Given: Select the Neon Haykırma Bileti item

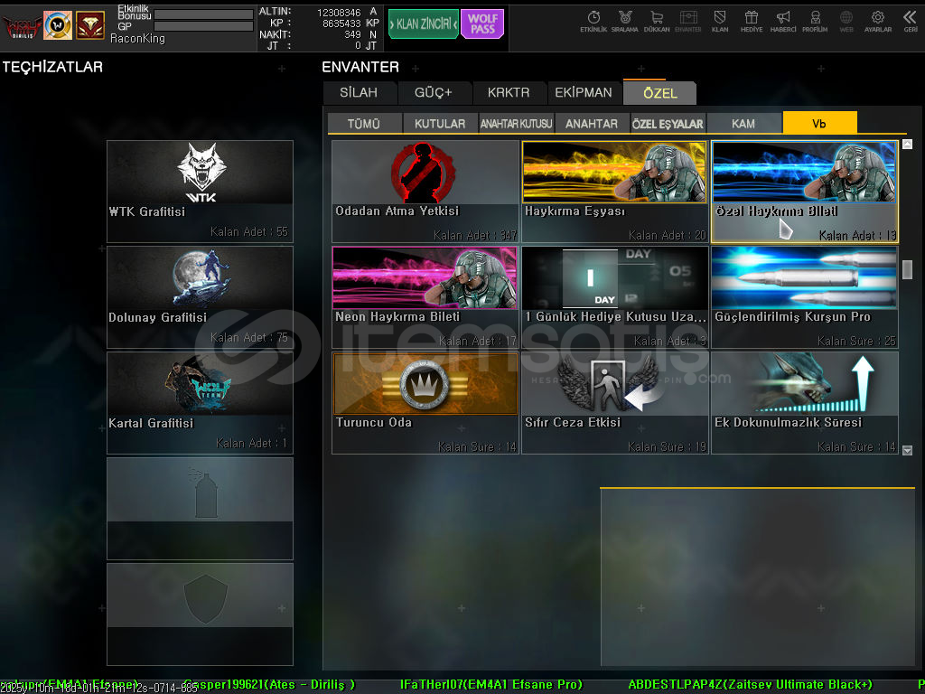Looking at the screenshot, I should click(x=425, y=297).
